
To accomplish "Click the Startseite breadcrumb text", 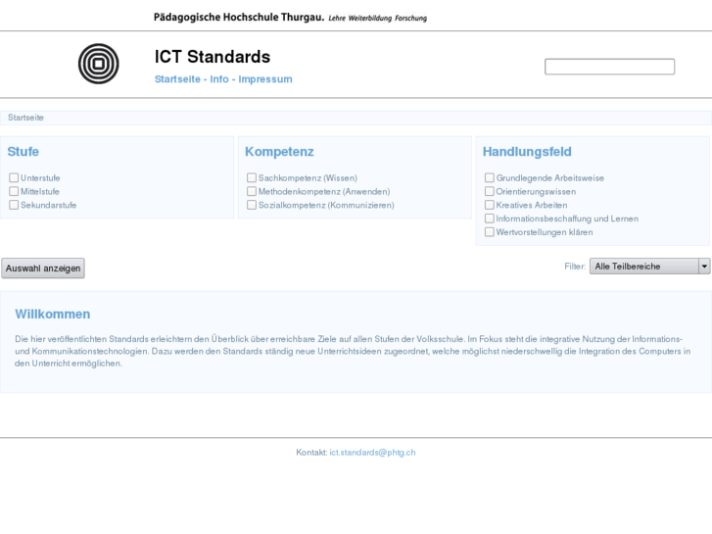I will tap(25, 118).
